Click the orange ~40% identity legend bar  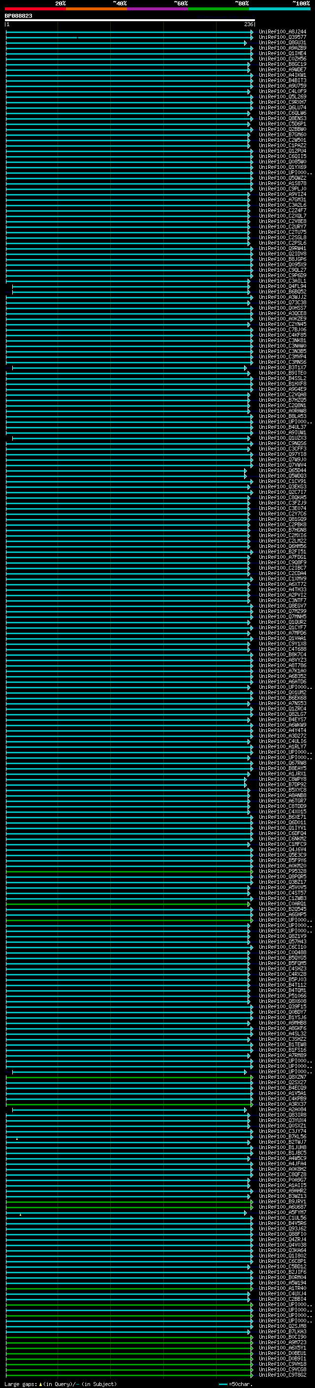(x=96, y=9)
